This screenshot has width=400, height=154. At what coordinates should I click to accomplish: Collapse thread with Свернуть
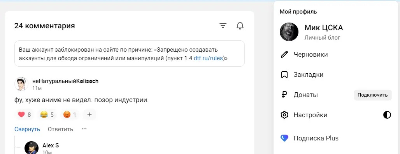pyautogui.click(x=27, y=129)
